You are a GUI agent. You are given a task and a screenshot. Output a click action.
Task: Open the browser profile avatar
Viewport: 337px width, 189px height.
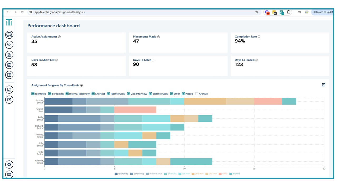306,12
